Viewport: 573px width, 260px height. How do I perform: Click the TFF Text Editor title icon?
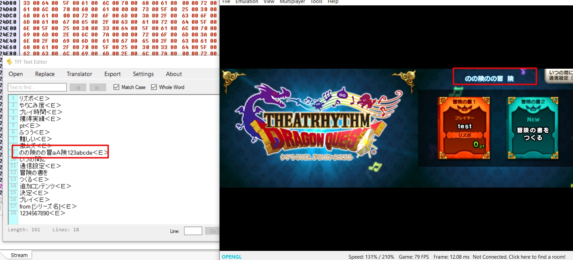9,62
